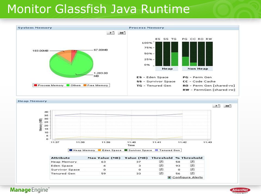Image resolution: width=261 pixels, height=196 pixels.
Task: Click the TG Tenured Gen bar
Action: (x=175, y=54)
